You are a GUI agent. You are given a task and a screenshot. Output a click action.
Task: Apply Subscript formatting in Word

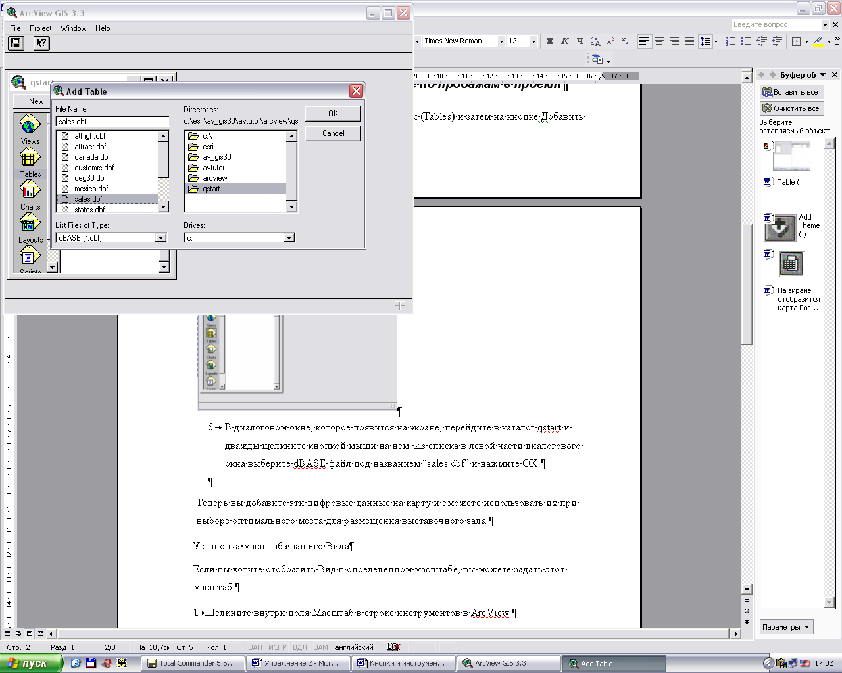[x=625, y=41]
